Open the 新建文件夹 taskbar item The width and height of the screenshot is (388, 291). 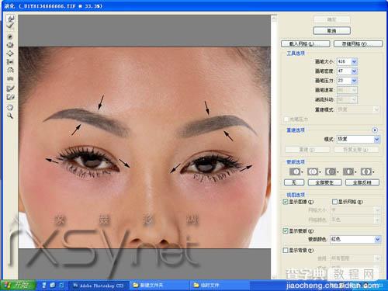pyautogui.click(x=159, y=286)
